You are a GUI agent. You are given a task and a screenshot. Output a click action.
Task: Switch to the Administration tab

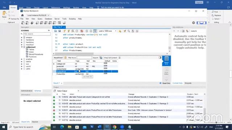[x=26, y=91]
